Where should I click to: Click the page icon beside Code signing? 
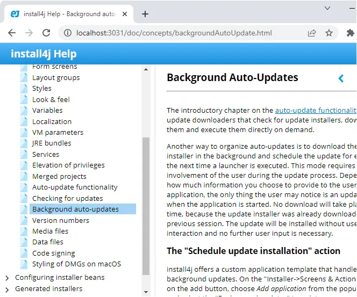point(24,253)
